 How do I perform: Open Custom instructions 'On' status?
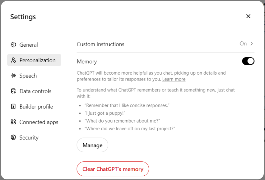(x=243, y=44)
